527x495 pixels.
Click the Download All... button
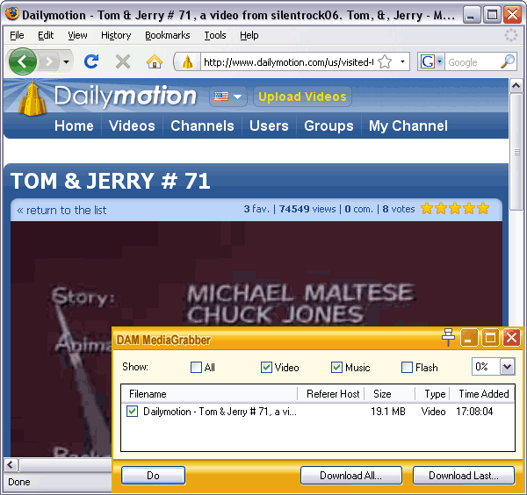[x=350, y=475]
